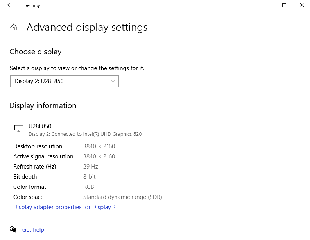
Task: Click the Display information section heading
Action: (x=43, y=105)
